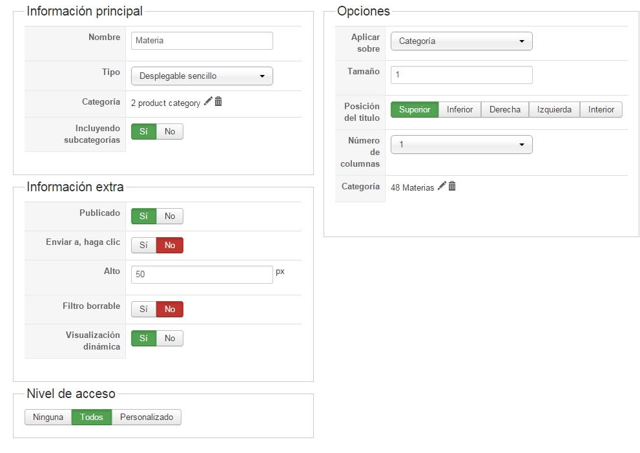640x453 pixels.
Task: Choose Personalizado access level
Action: click(x=147, y=417)
